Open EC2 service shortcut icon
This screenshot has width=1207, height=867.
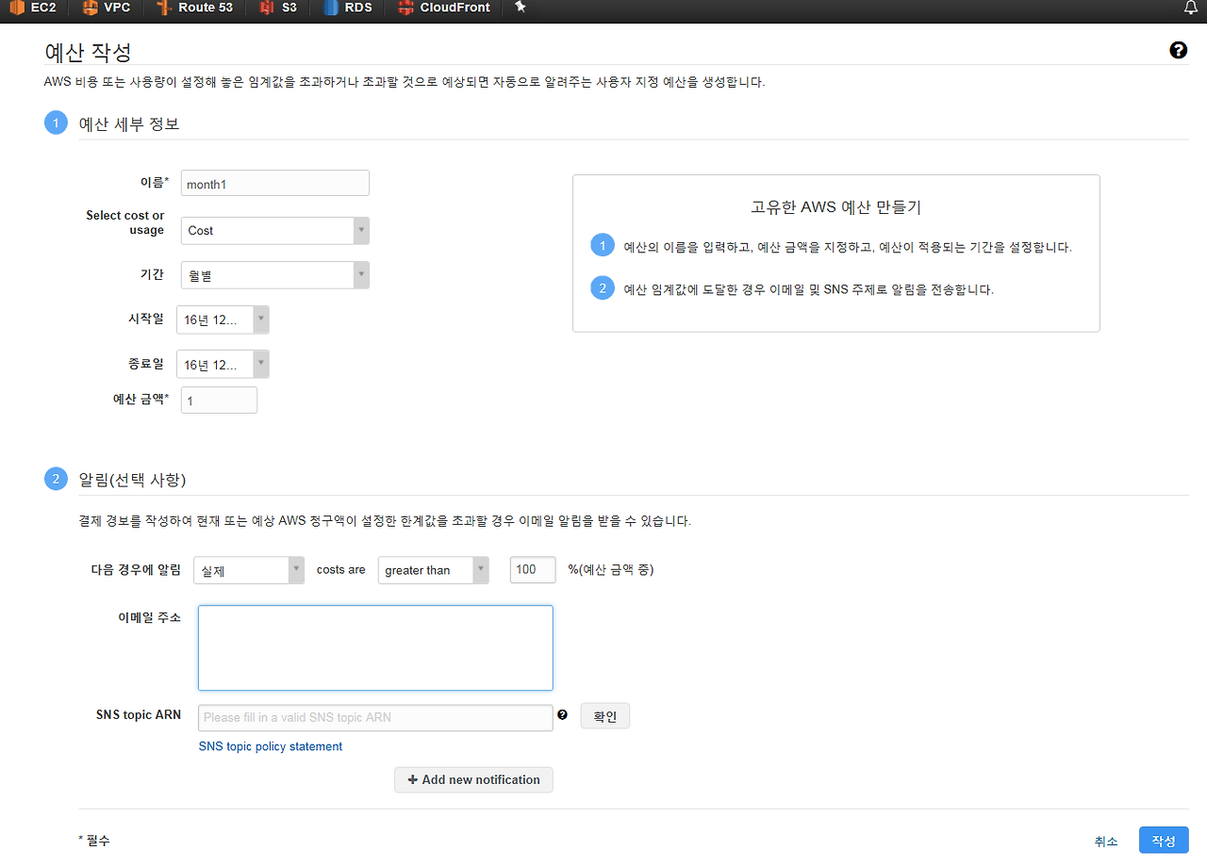(17, 8)
